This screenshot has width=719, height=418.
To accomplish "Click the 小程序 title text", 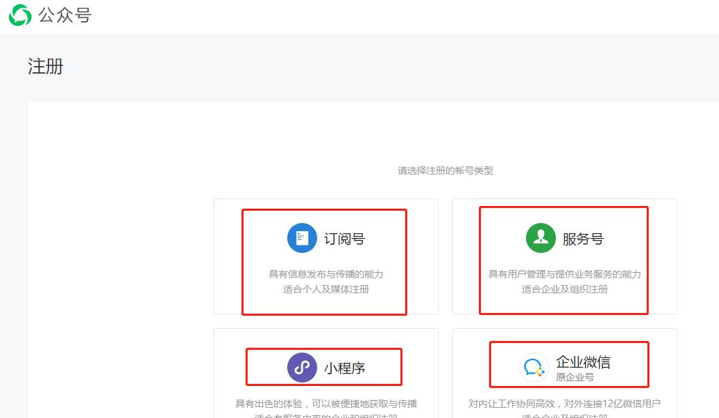I will [345, 366].
